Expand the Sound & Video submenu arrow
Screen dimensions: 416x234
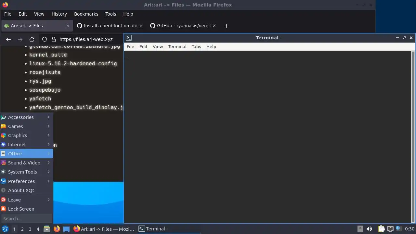(48, 162)
